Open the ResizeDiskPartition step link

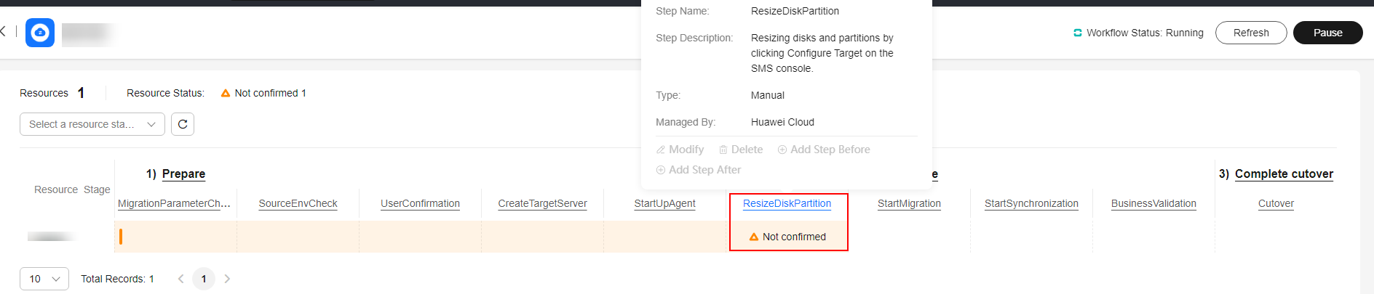(x=787, y=203)
